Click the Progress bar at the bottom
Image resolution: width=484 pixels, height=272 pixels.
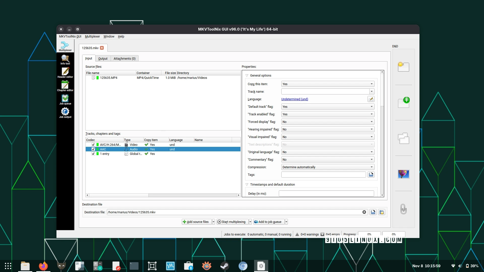369,234
